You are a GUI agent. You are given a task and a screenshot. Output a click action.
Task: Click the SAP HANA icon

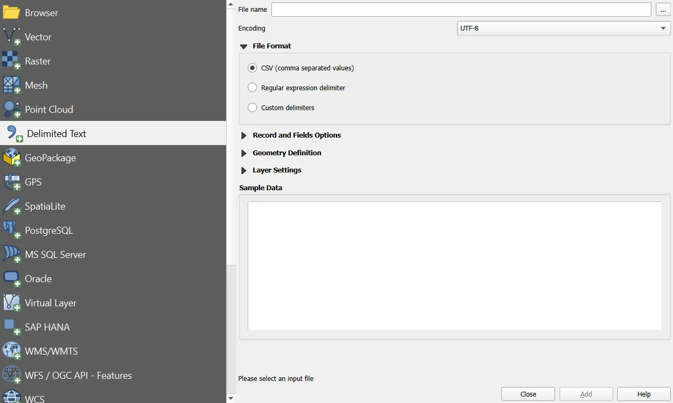point(11,327)
